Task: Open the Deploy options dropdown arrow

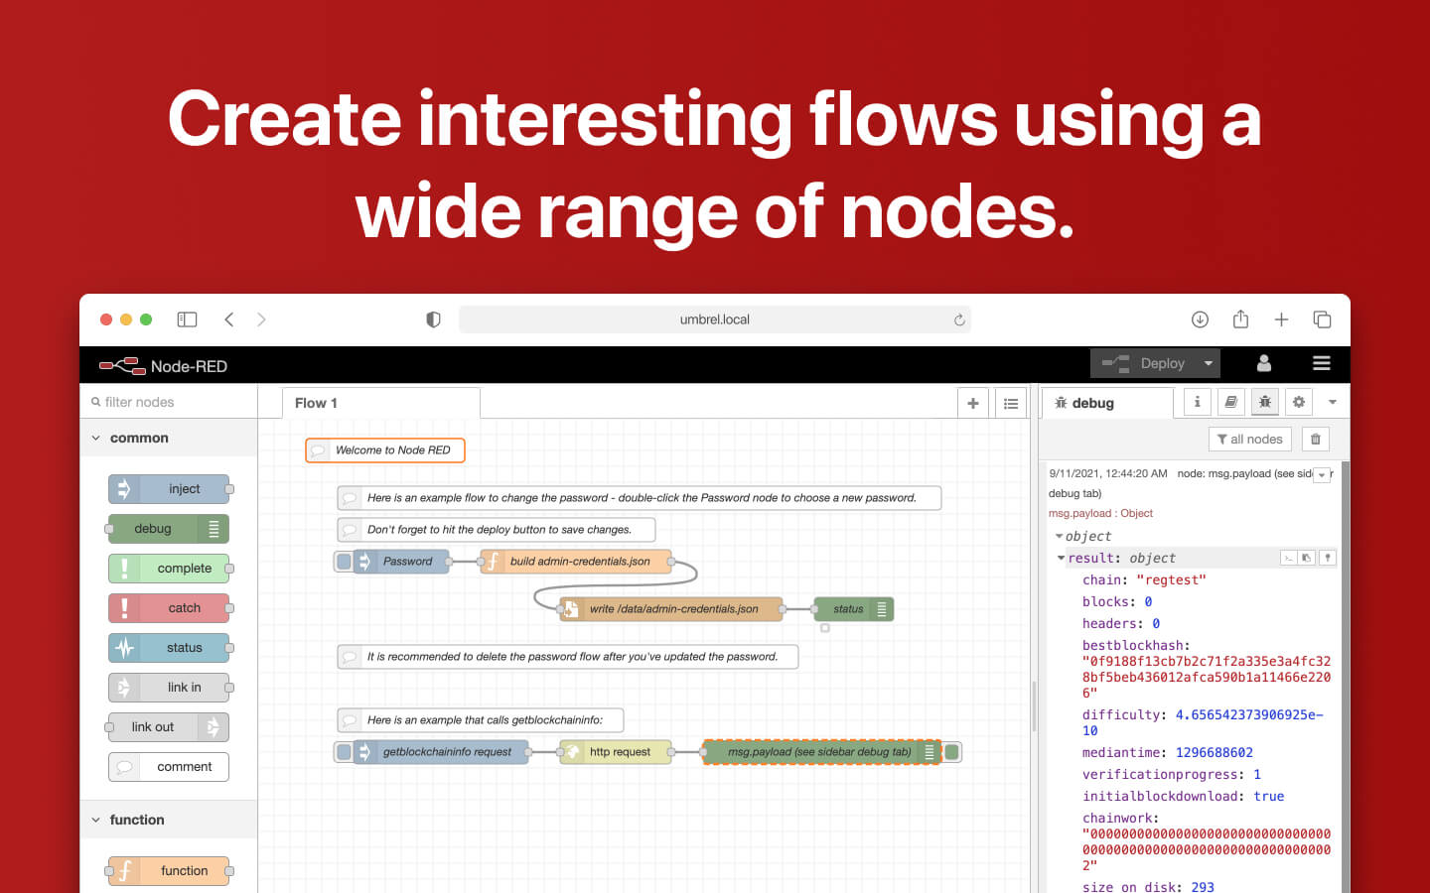Action: click(1208, 363)
